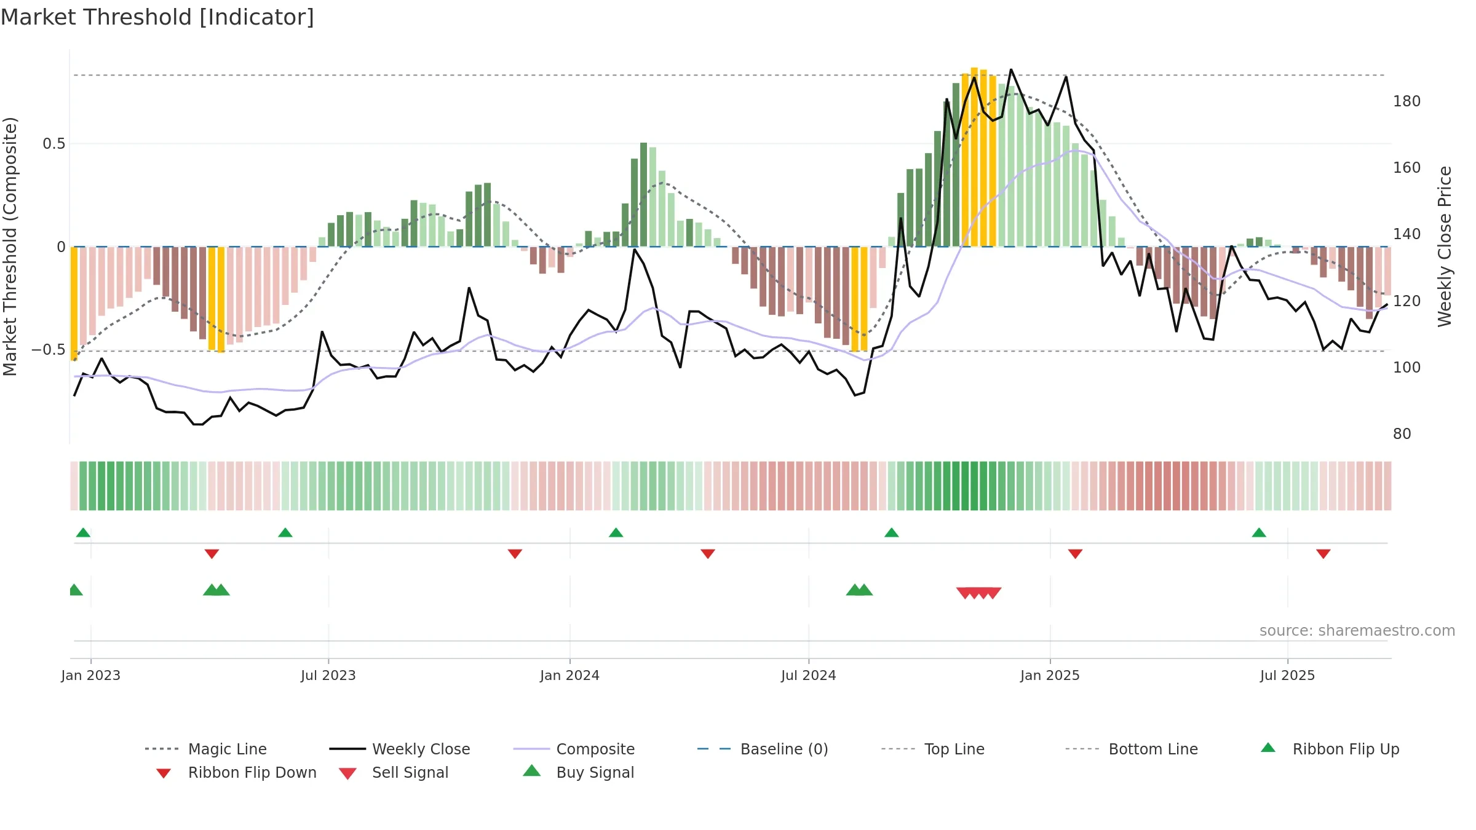The height and width of the screenshot is (830, 1476).
Task: Click the Jul 2023 x-axis label
Action: (328, 675)
